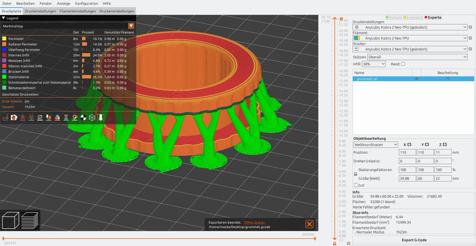Toggle deretractions icon with downward arrows
The width and height of the screenshot is (476, 246).
coord(31,118)
